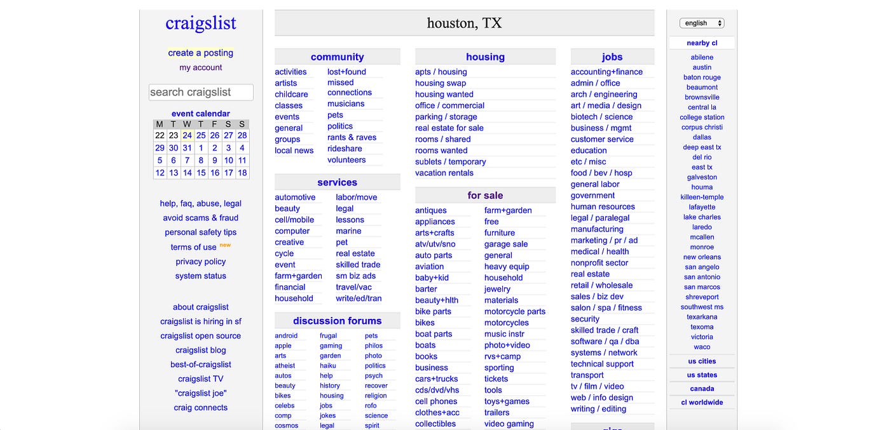Check system status link
This screenshot has width=890, height=430.
point(201,276)
